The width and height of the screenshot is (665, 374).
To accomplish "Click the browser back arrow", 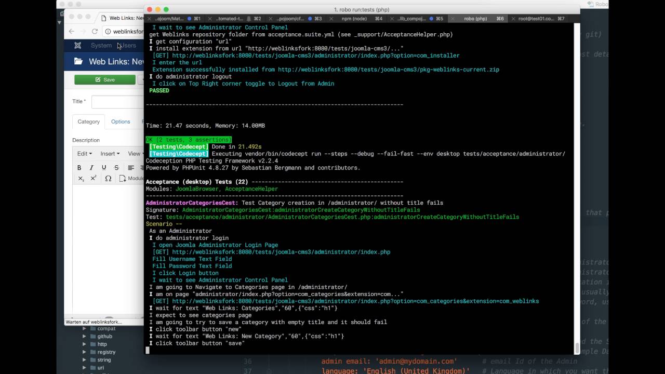I will 72,31.
